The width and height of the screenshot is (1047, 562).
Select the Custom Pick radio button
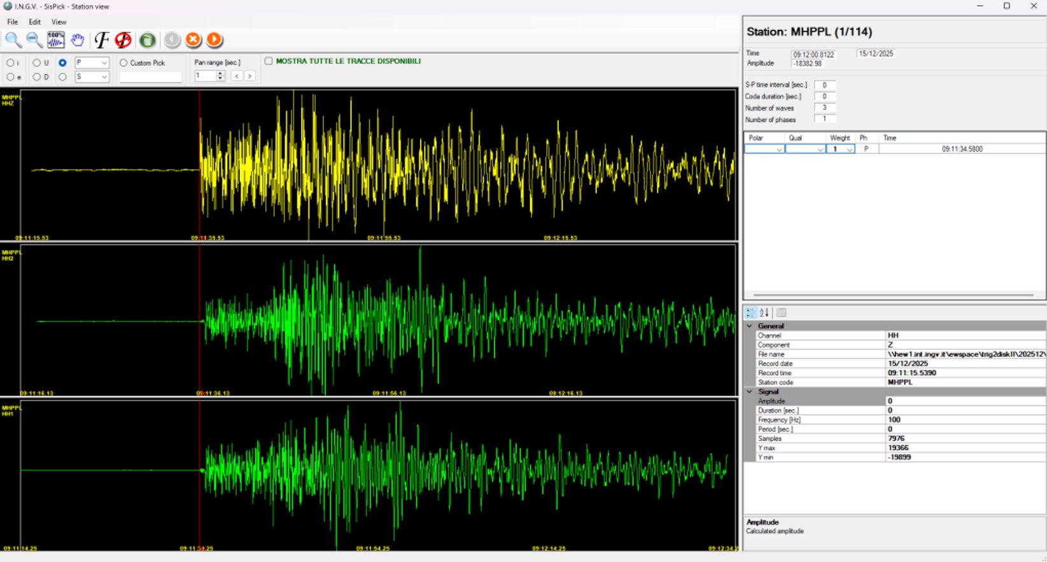124,63
